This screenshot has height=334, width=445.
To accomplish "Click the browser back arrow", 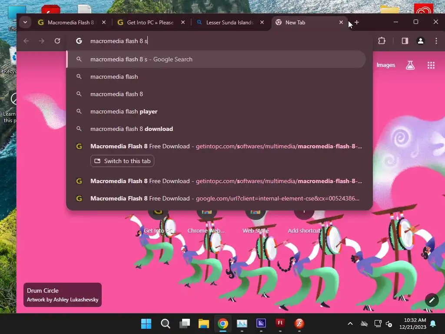I will (26, 41).
